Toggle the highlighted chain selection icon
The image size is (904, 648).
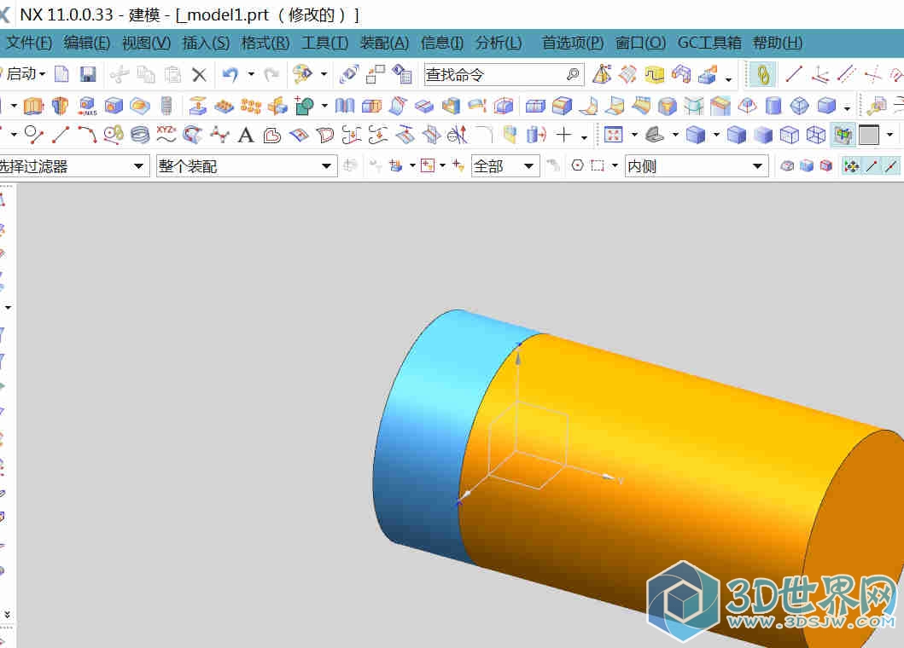point(762,74)
